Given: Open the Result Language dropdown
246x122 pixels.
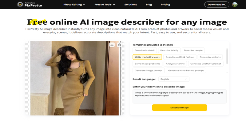Looking at the screenshot, I should 174,79.
